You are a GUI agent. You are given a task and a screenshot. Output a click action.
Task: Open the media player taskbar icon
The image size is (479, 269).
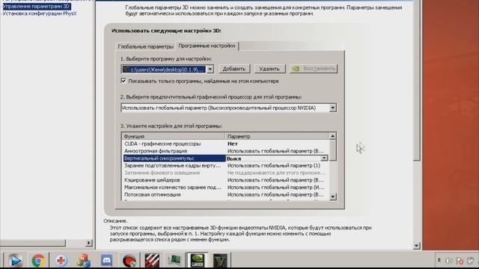[15, 261]
